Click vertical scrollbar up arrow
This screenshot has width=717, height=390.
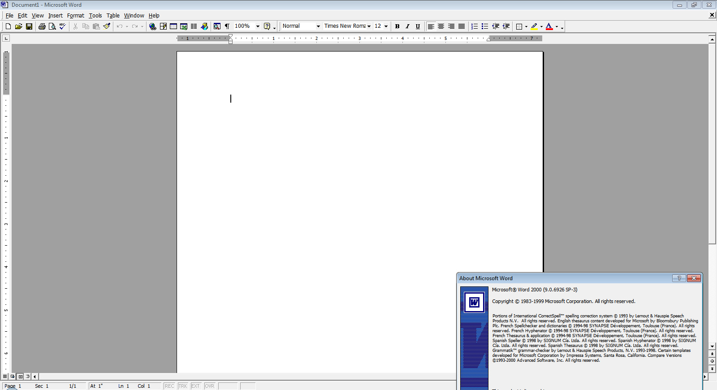tap(712, 39)
